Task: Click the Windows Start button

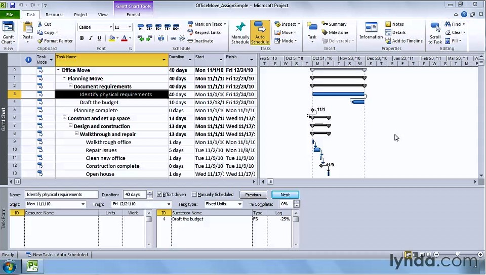Action: coord(9,266)
